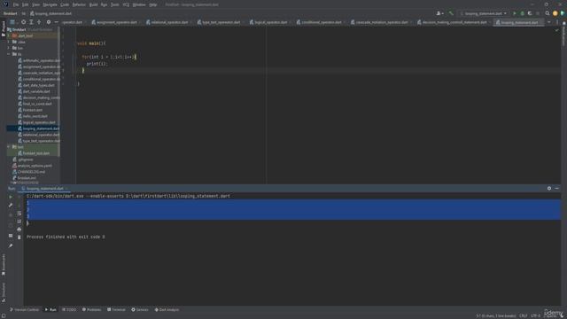The image size is (567, 319).
Task: Select looping_statement.dart in project tree
Action: (38, 128)
